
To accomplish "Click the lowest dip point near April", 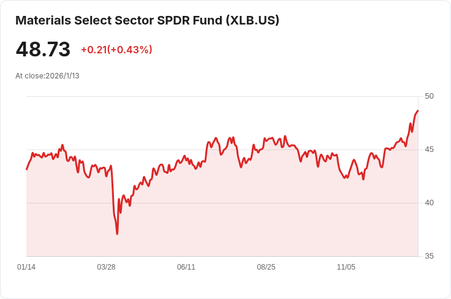I will coord(117,233).
